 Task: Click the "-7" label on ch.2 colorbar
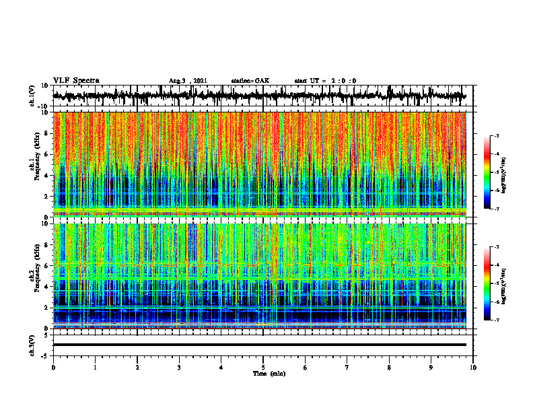click(x=497, y=320)
